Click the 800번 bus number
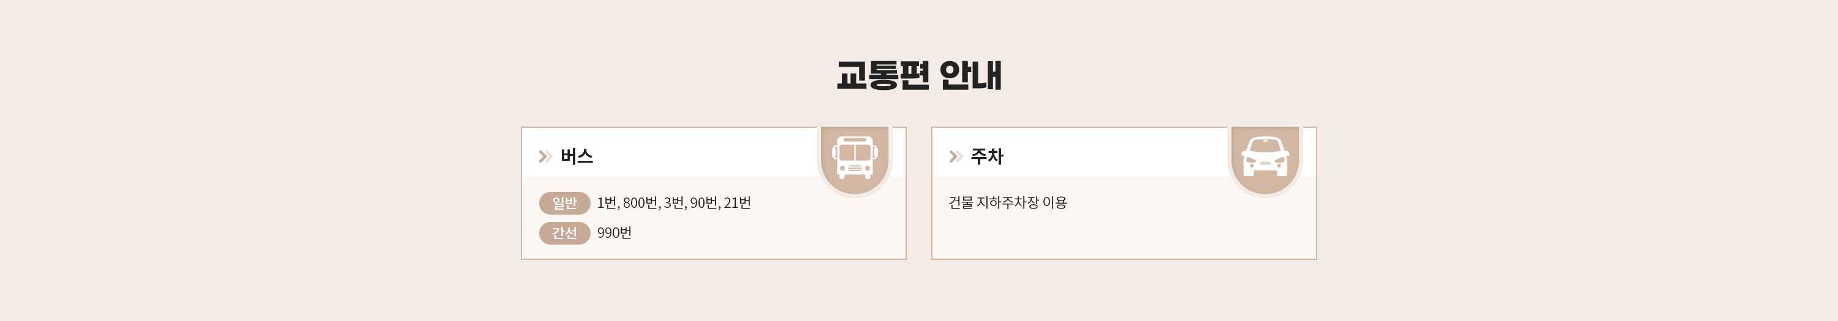 coord(640,203)
